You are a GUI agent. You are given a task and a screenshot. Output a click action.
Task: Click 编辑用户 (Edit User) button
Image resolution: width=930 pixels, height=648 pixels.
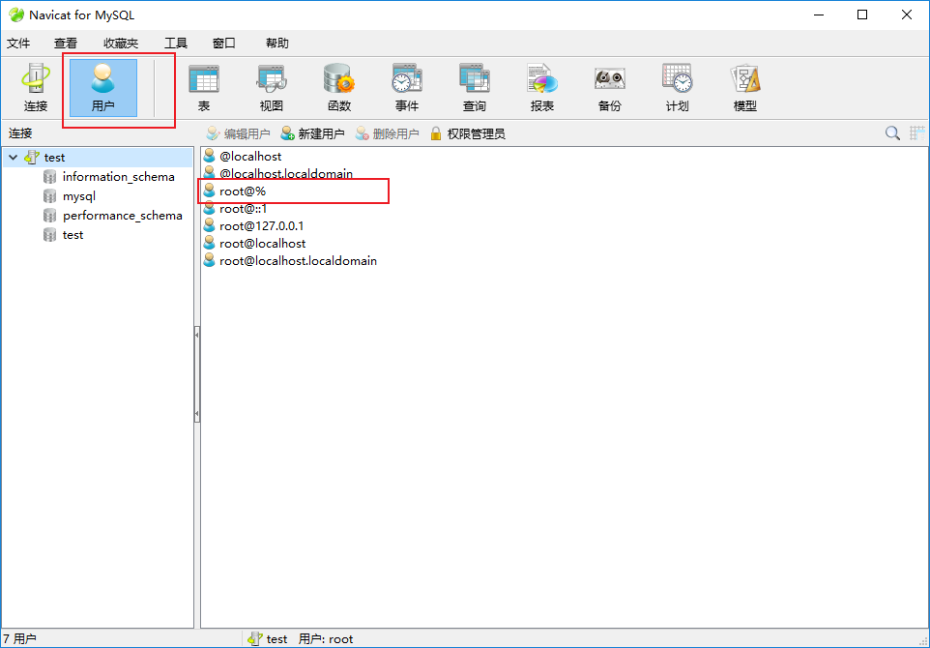tap(238, 133)
